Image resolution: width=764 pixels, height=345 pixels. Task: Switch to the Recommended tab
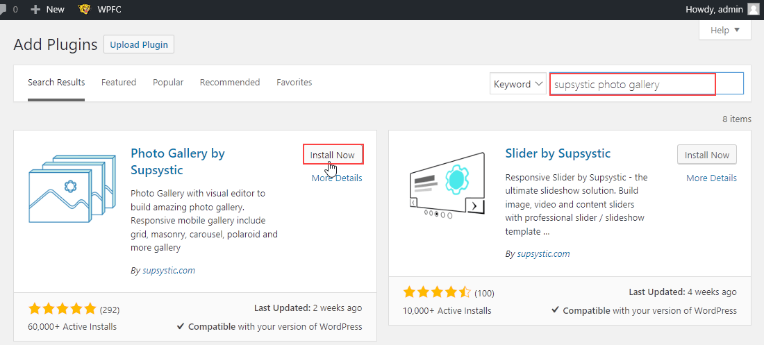tap(230, 83)
